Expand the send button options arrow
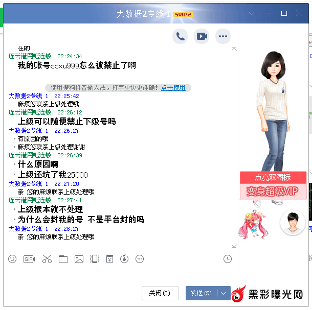The height and width of the screenshot is (310, 312). click(x=224, y=293)
